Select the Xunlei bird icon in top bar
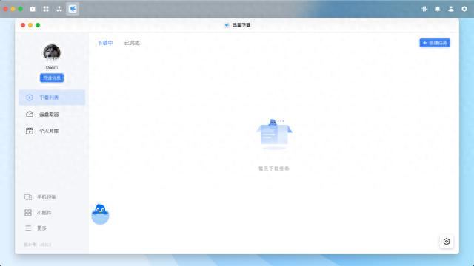Viewport: 474px width, 266px height. [73, 9]
